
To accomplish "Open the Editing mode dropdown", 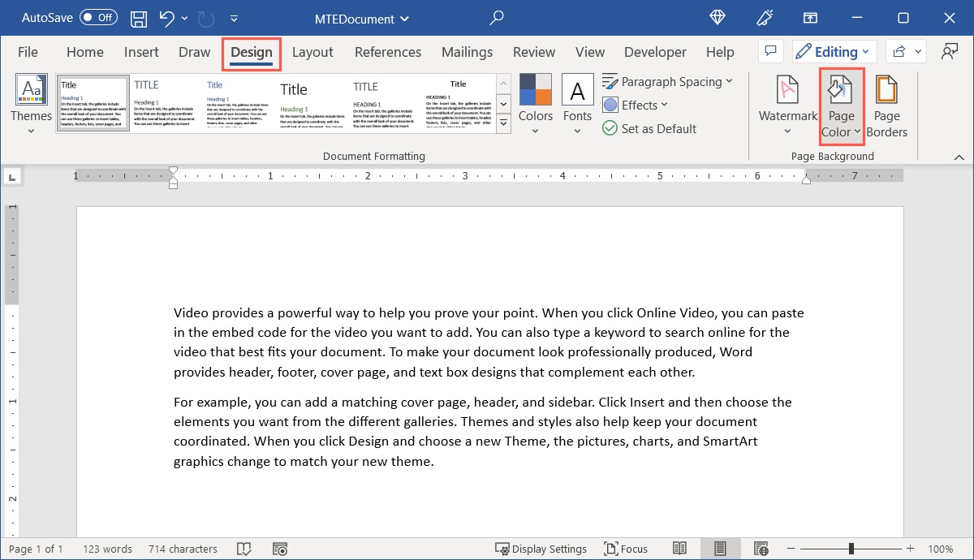I will pos(834,51).
